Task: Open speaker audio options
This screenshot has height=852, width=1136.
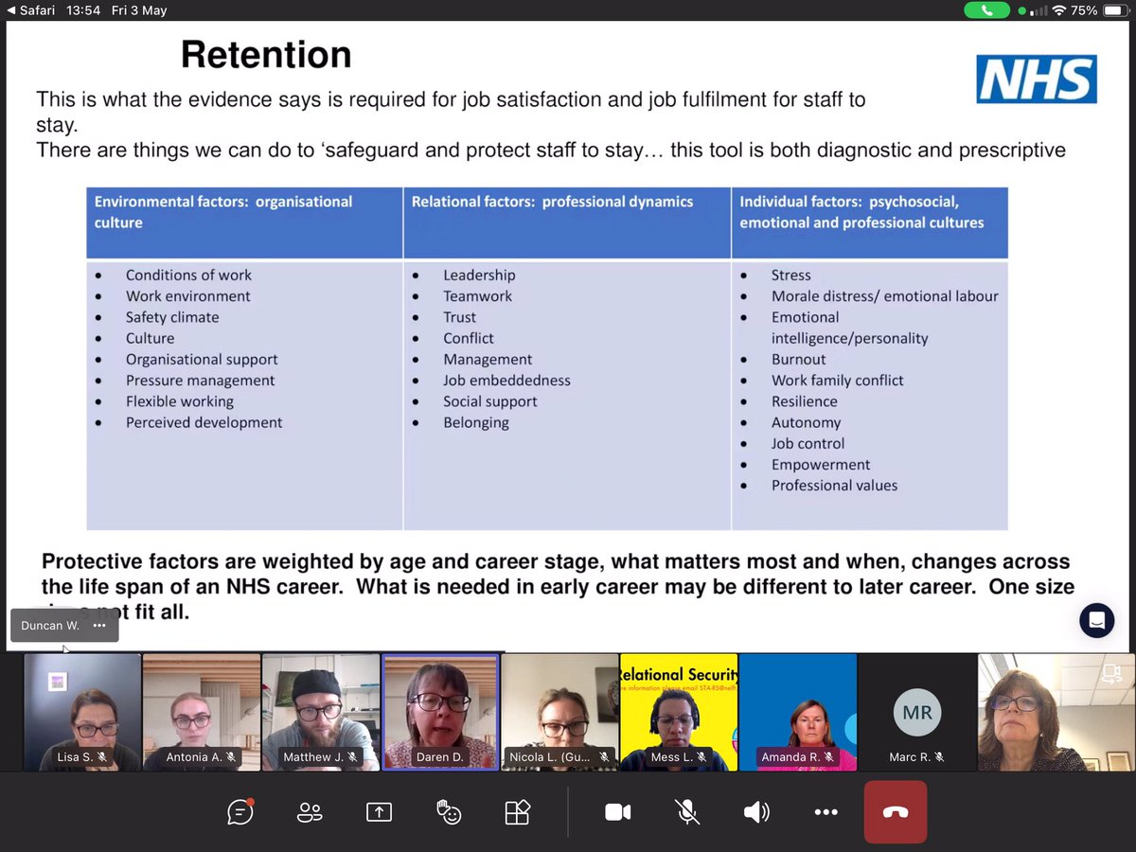Action: [756, 811]
